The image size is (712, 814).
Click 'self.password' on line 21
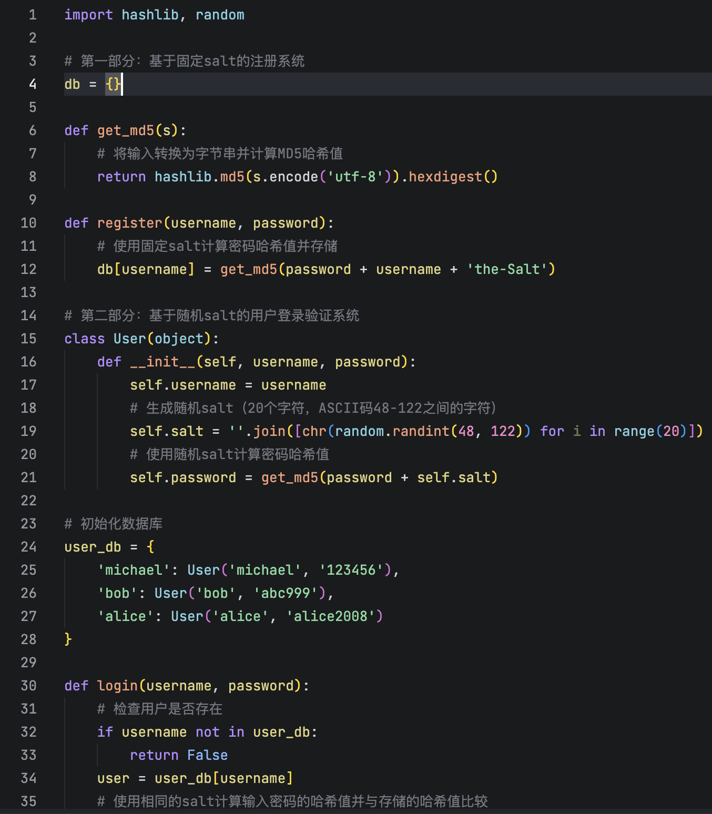183,477
